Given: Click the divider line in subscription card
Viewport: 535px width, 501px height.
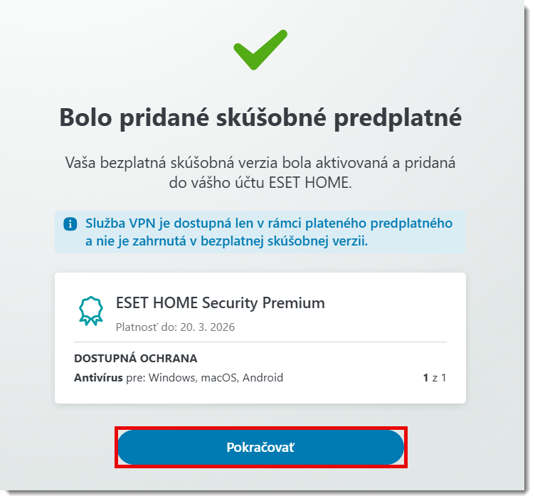Looking at the screenshot, I should pyautogui.click(x=260, y=342).
